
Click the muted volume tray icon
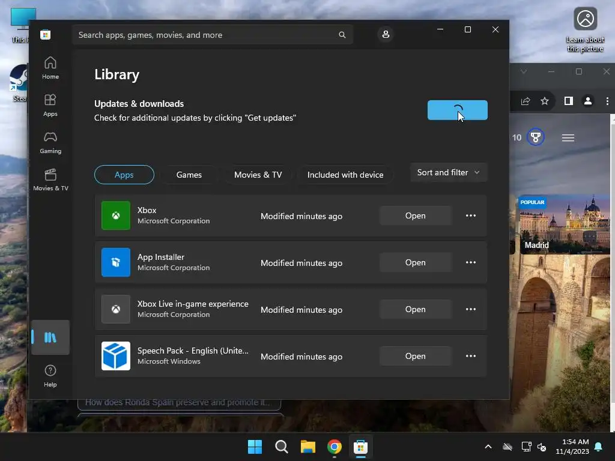pos(542,447)
